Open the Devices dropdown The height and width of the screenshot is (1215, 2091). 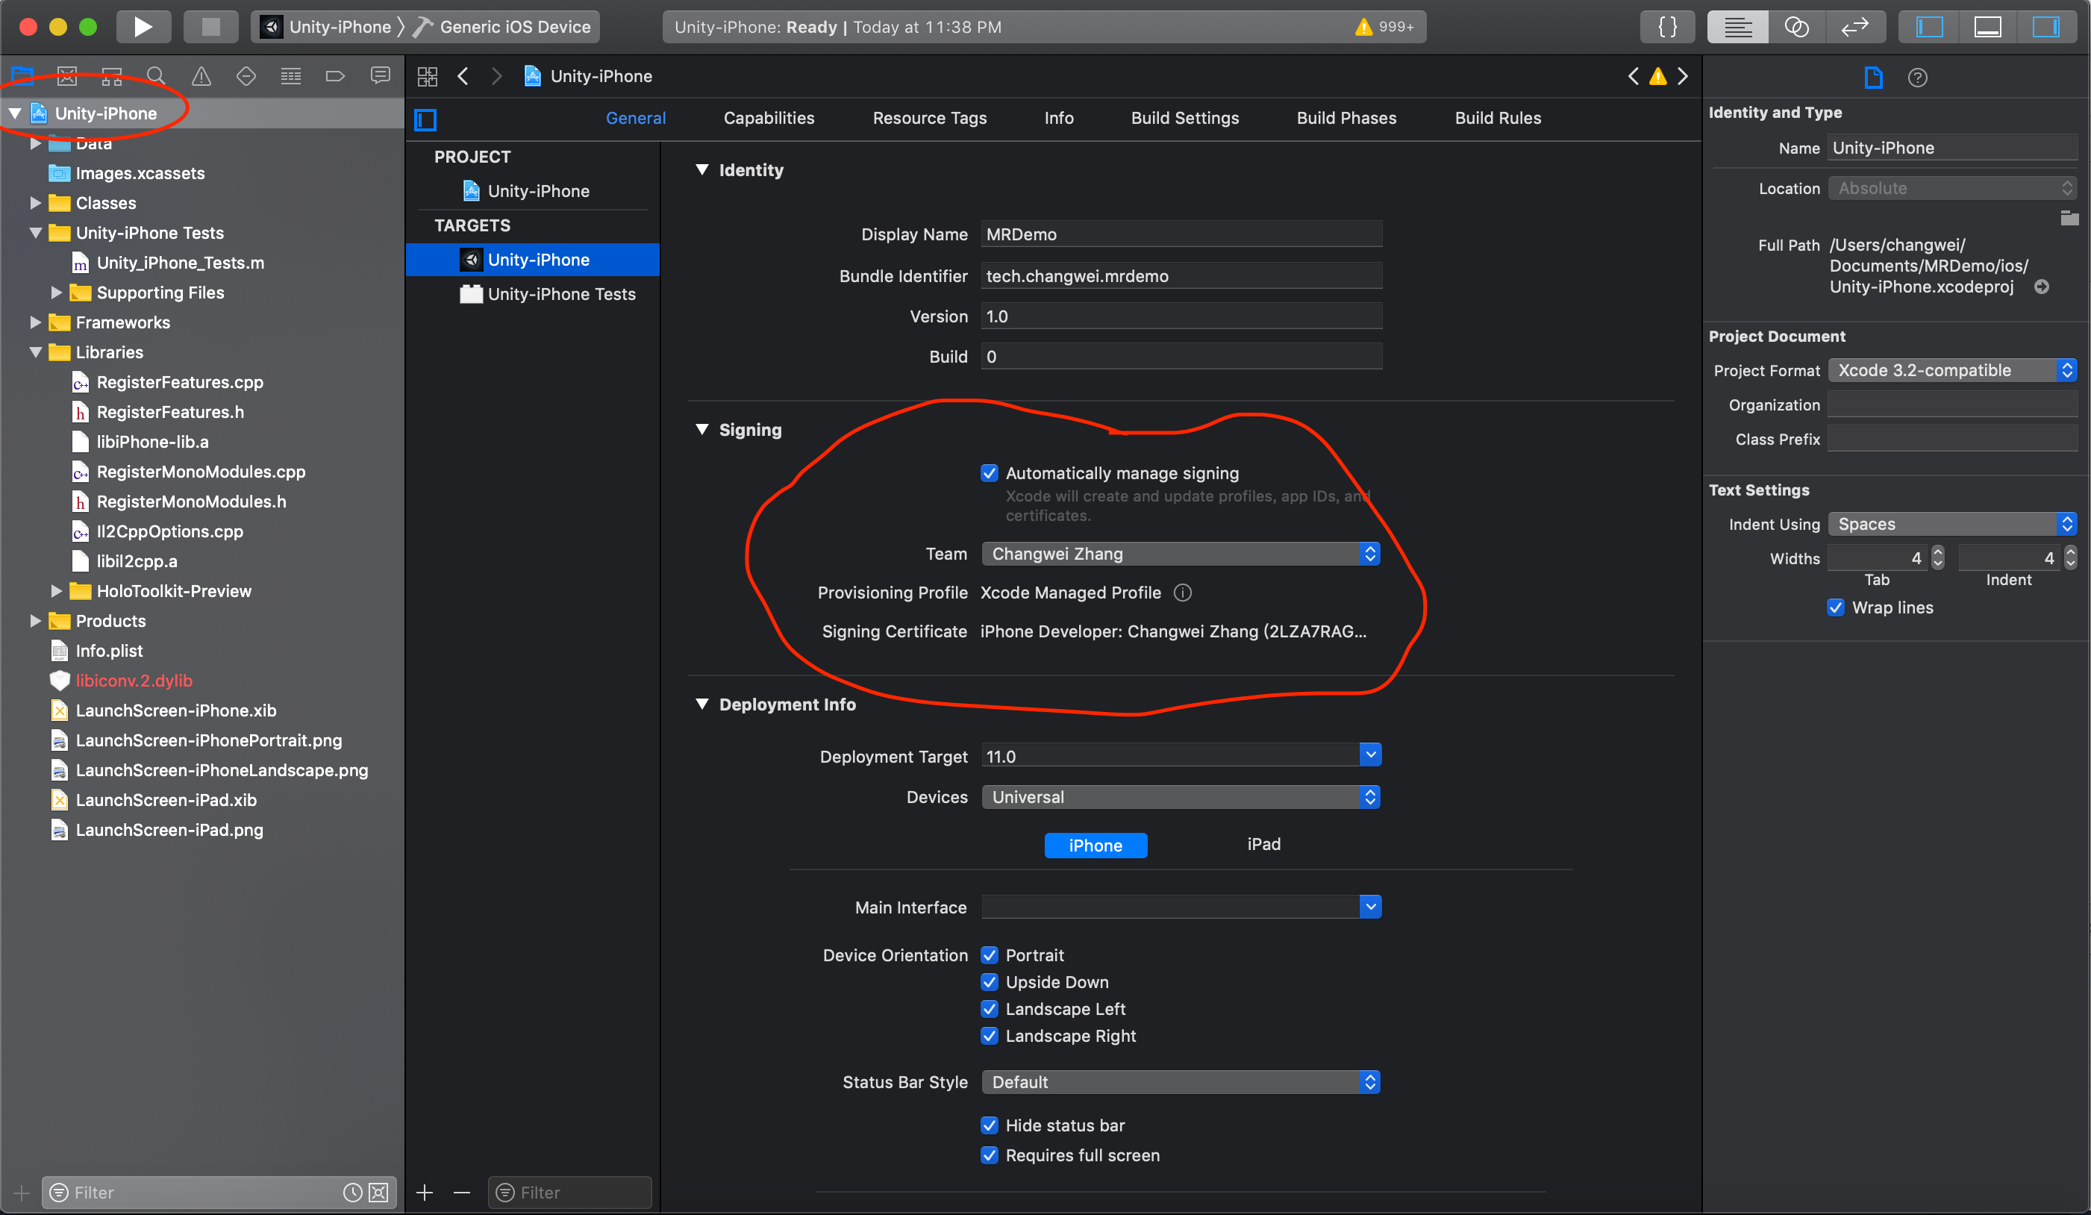click(x=1181, y=798)
